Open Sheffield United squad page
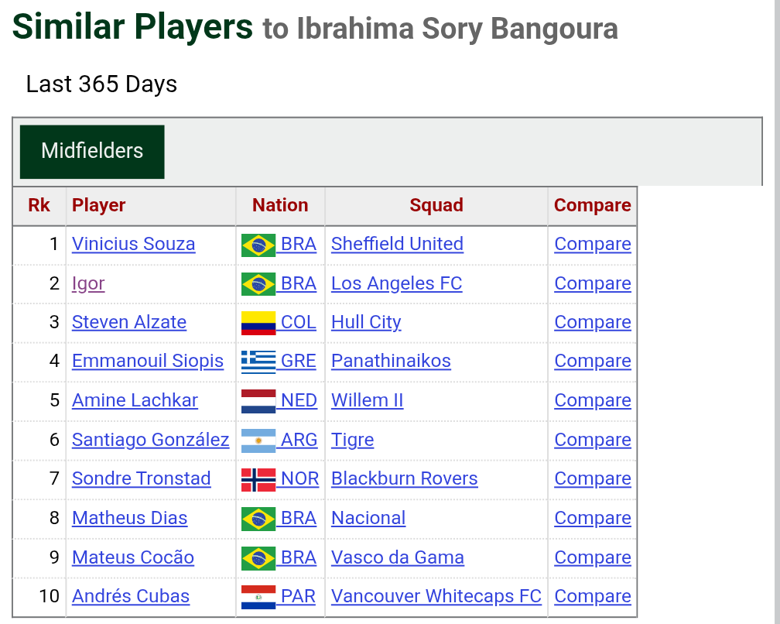 click(397, 244)
